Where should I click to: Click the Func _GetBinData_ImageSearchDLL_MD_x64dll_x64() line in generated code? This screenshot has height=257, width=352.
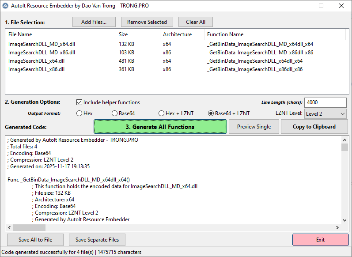(69, 180)
